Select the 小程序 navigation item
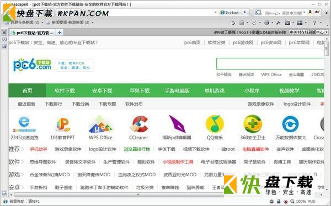The height and width of the screenshot is (206, 331). click(252, 91)
